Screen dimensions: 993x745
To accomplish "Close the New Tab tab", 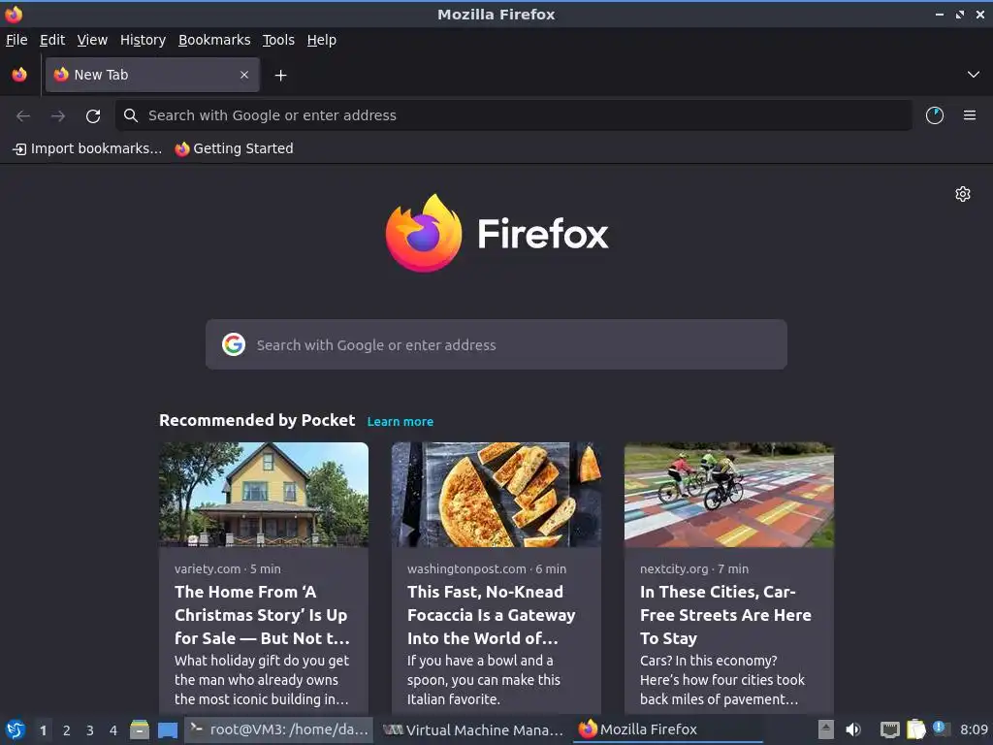I will point(244,75).
